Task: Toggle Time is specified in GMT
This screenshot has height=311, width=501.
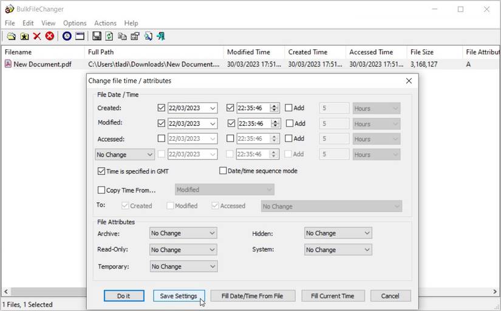Action: 101,171
